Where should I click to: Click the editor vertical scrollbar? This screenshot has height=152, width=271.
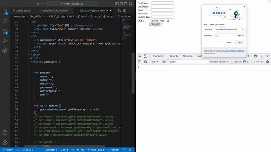click(133, 73)
